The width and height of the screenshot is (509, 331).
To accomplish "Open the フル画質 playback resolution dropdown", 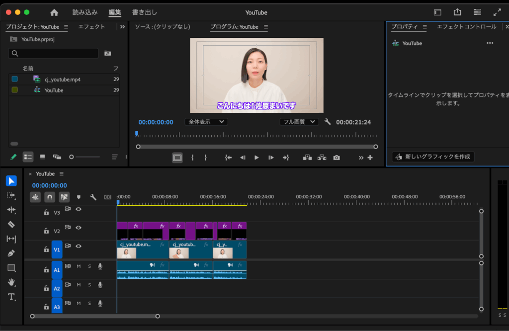I will coord(299,122).
